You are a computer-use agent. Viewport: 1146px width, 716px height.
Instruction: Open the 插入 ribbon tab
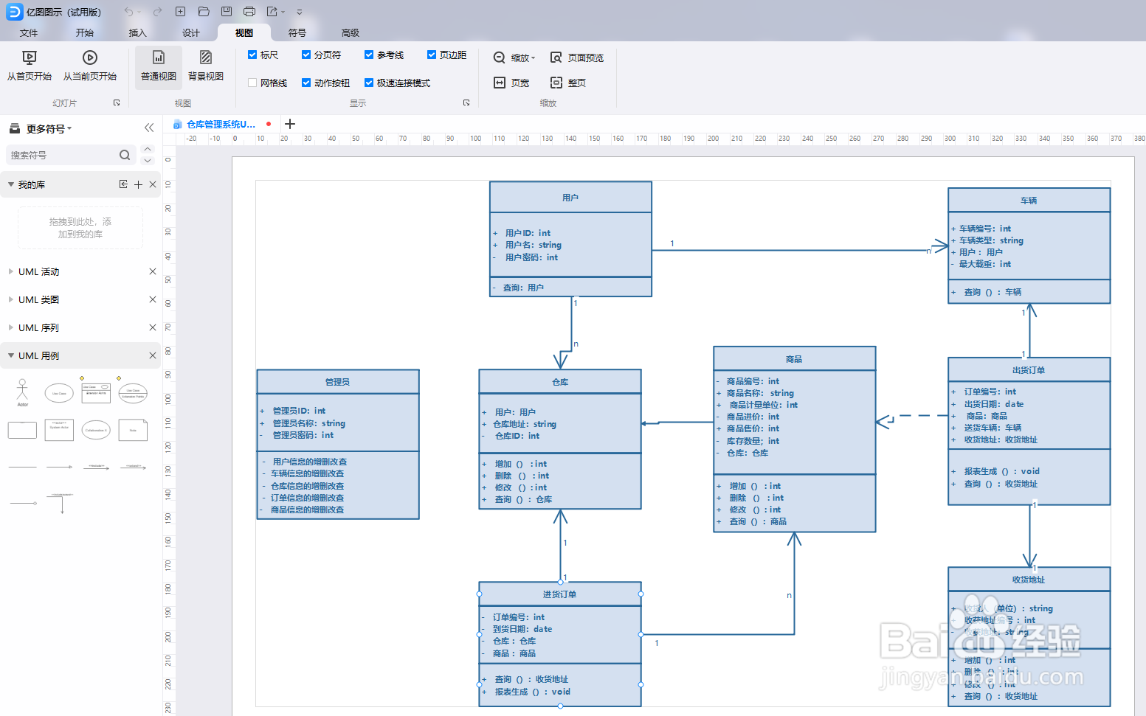[138, 32]
